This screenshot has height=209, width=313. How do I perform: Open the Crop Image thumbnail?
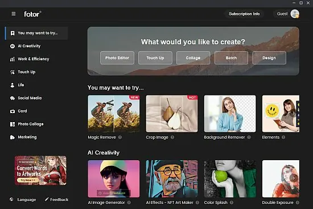point(172,114)
